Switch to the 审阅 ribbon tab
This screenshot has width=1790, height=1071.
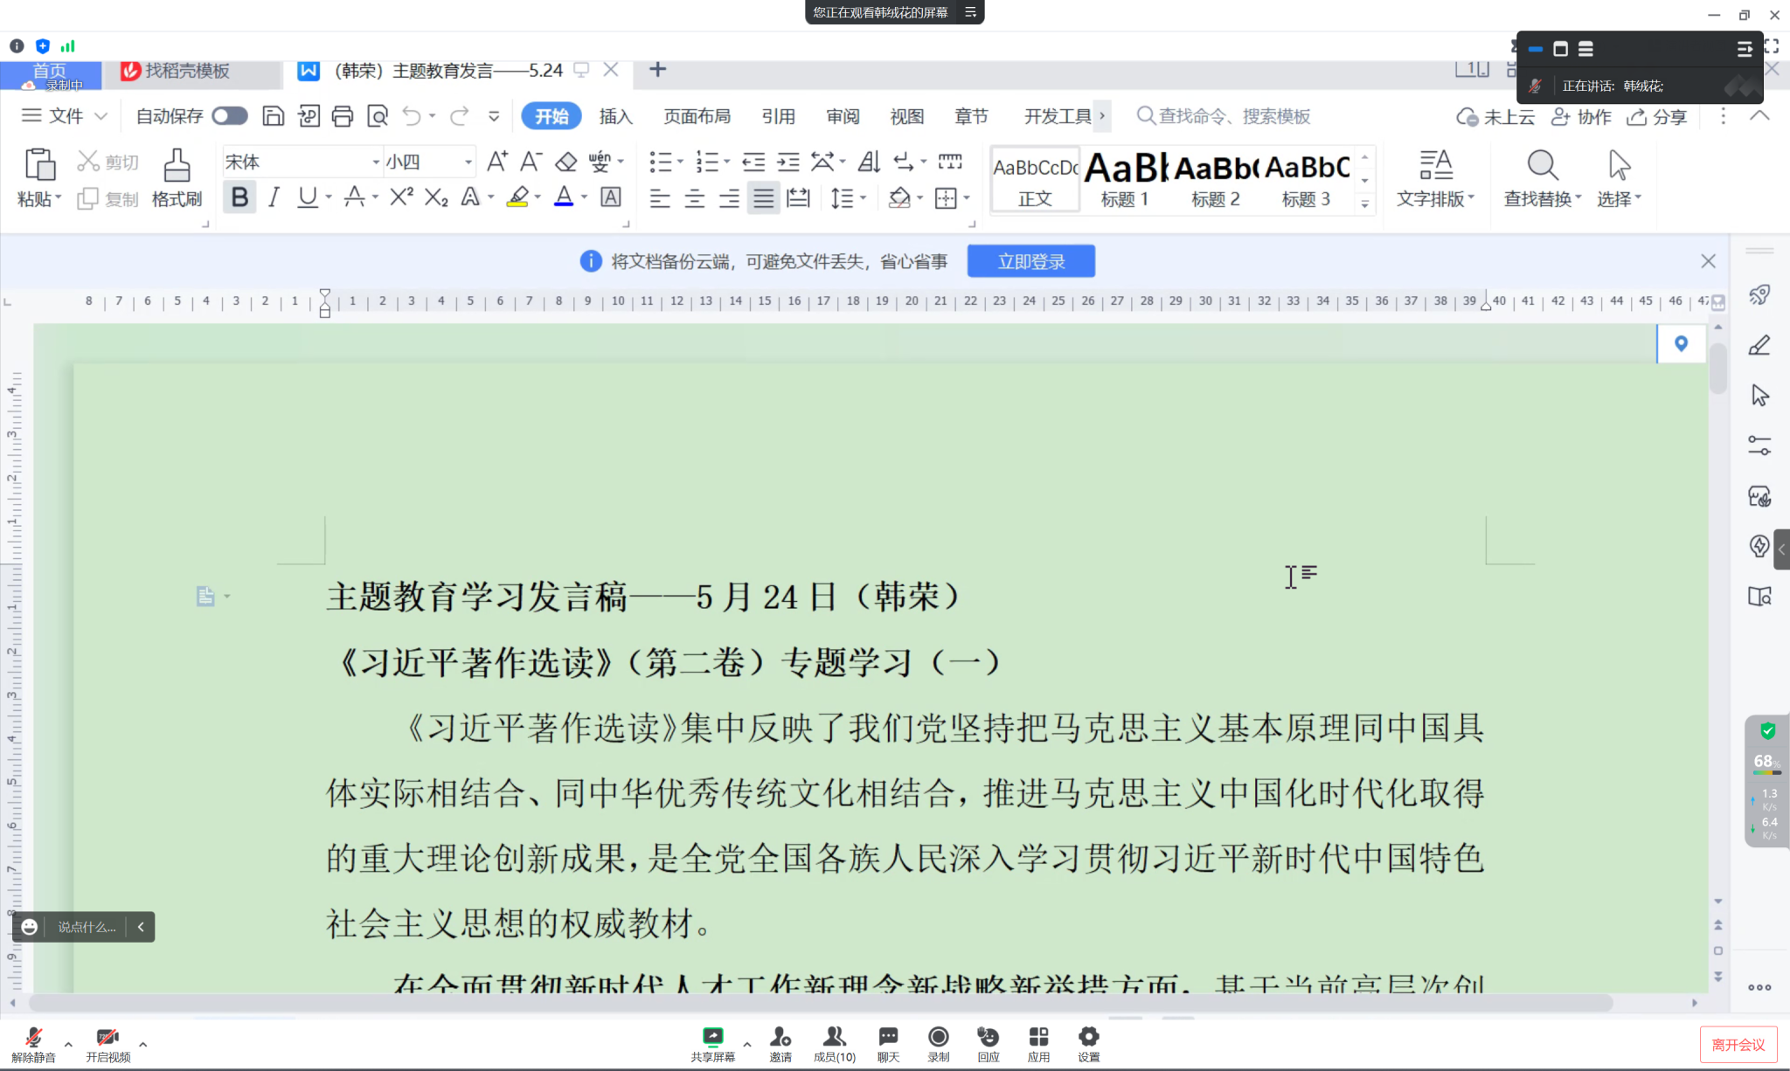(x=843, y=116)
